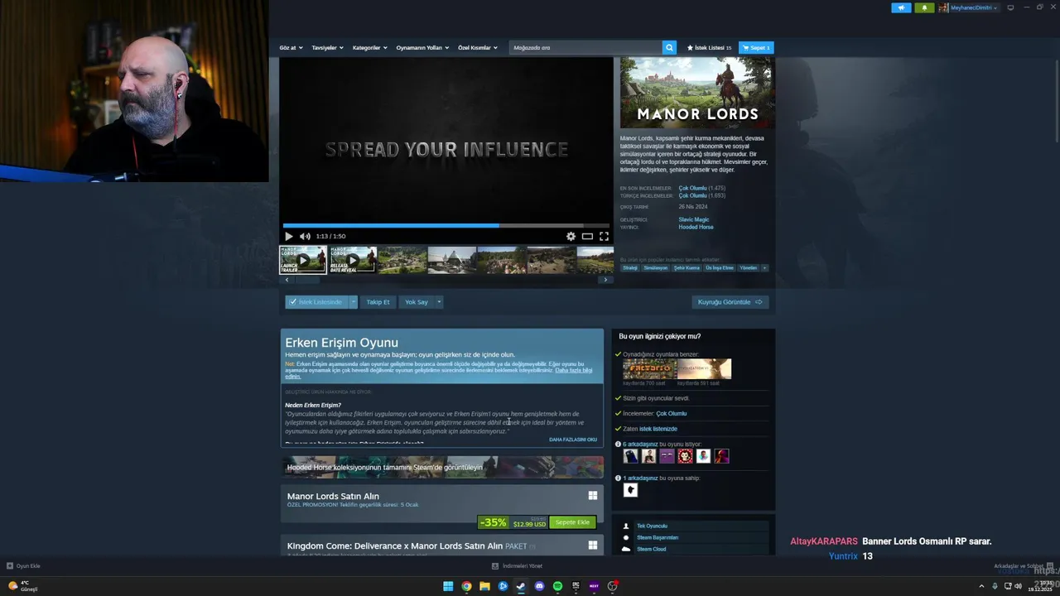Expand the MeyhaneciDimitri account dropdown
This screenshot has width=1060, height=596.
pyautogui.click(x=968, y=7)
